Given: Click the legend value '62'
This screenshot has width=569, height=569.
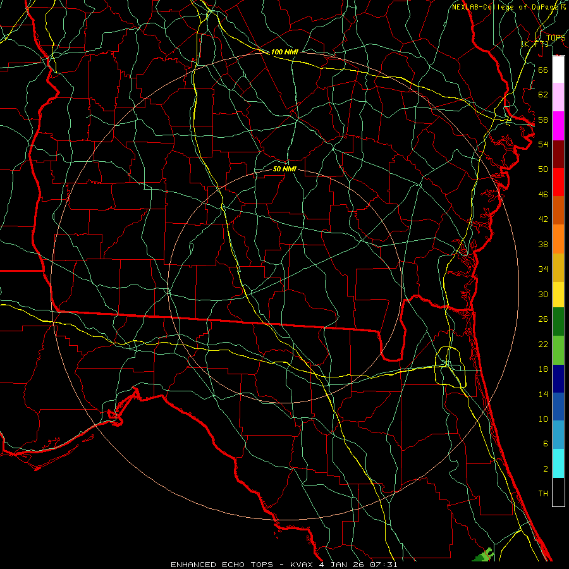Looking at the screenshot, I should tap(543, 95).
